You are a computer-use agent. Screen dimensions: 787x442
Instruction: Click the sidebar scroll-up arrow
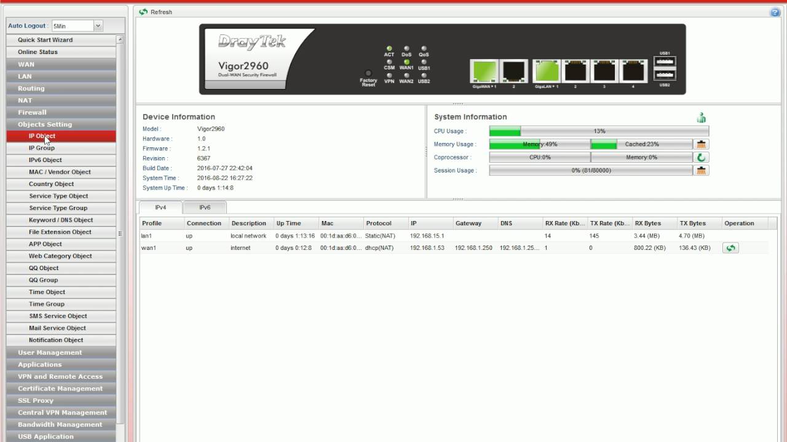[x=120, y=39]
